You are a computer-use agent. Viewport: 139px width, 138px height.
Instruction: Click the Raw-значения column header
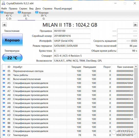tap(123, 67)
